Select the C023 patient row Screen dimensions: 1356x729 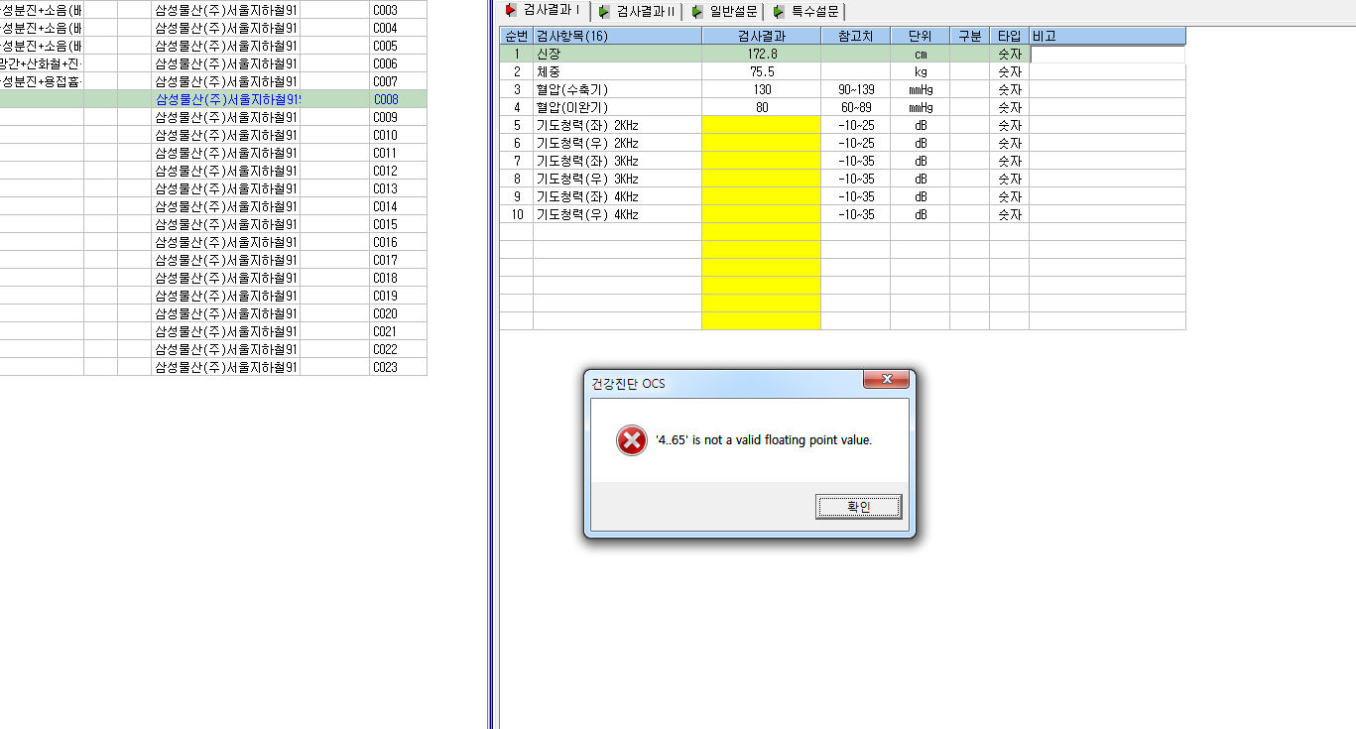(x=213, y=367)
